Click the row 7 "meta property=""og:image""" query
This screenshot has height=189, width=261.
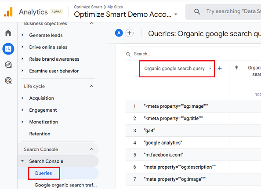coord(175,179)
